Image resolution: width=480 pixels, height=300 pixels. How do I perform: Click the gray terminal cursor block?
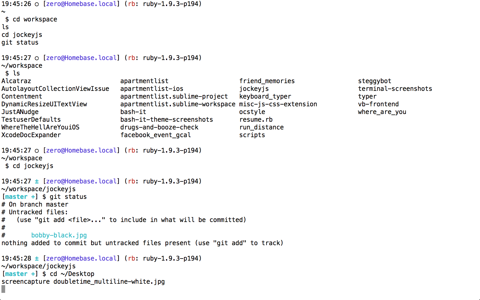point(3,289)
